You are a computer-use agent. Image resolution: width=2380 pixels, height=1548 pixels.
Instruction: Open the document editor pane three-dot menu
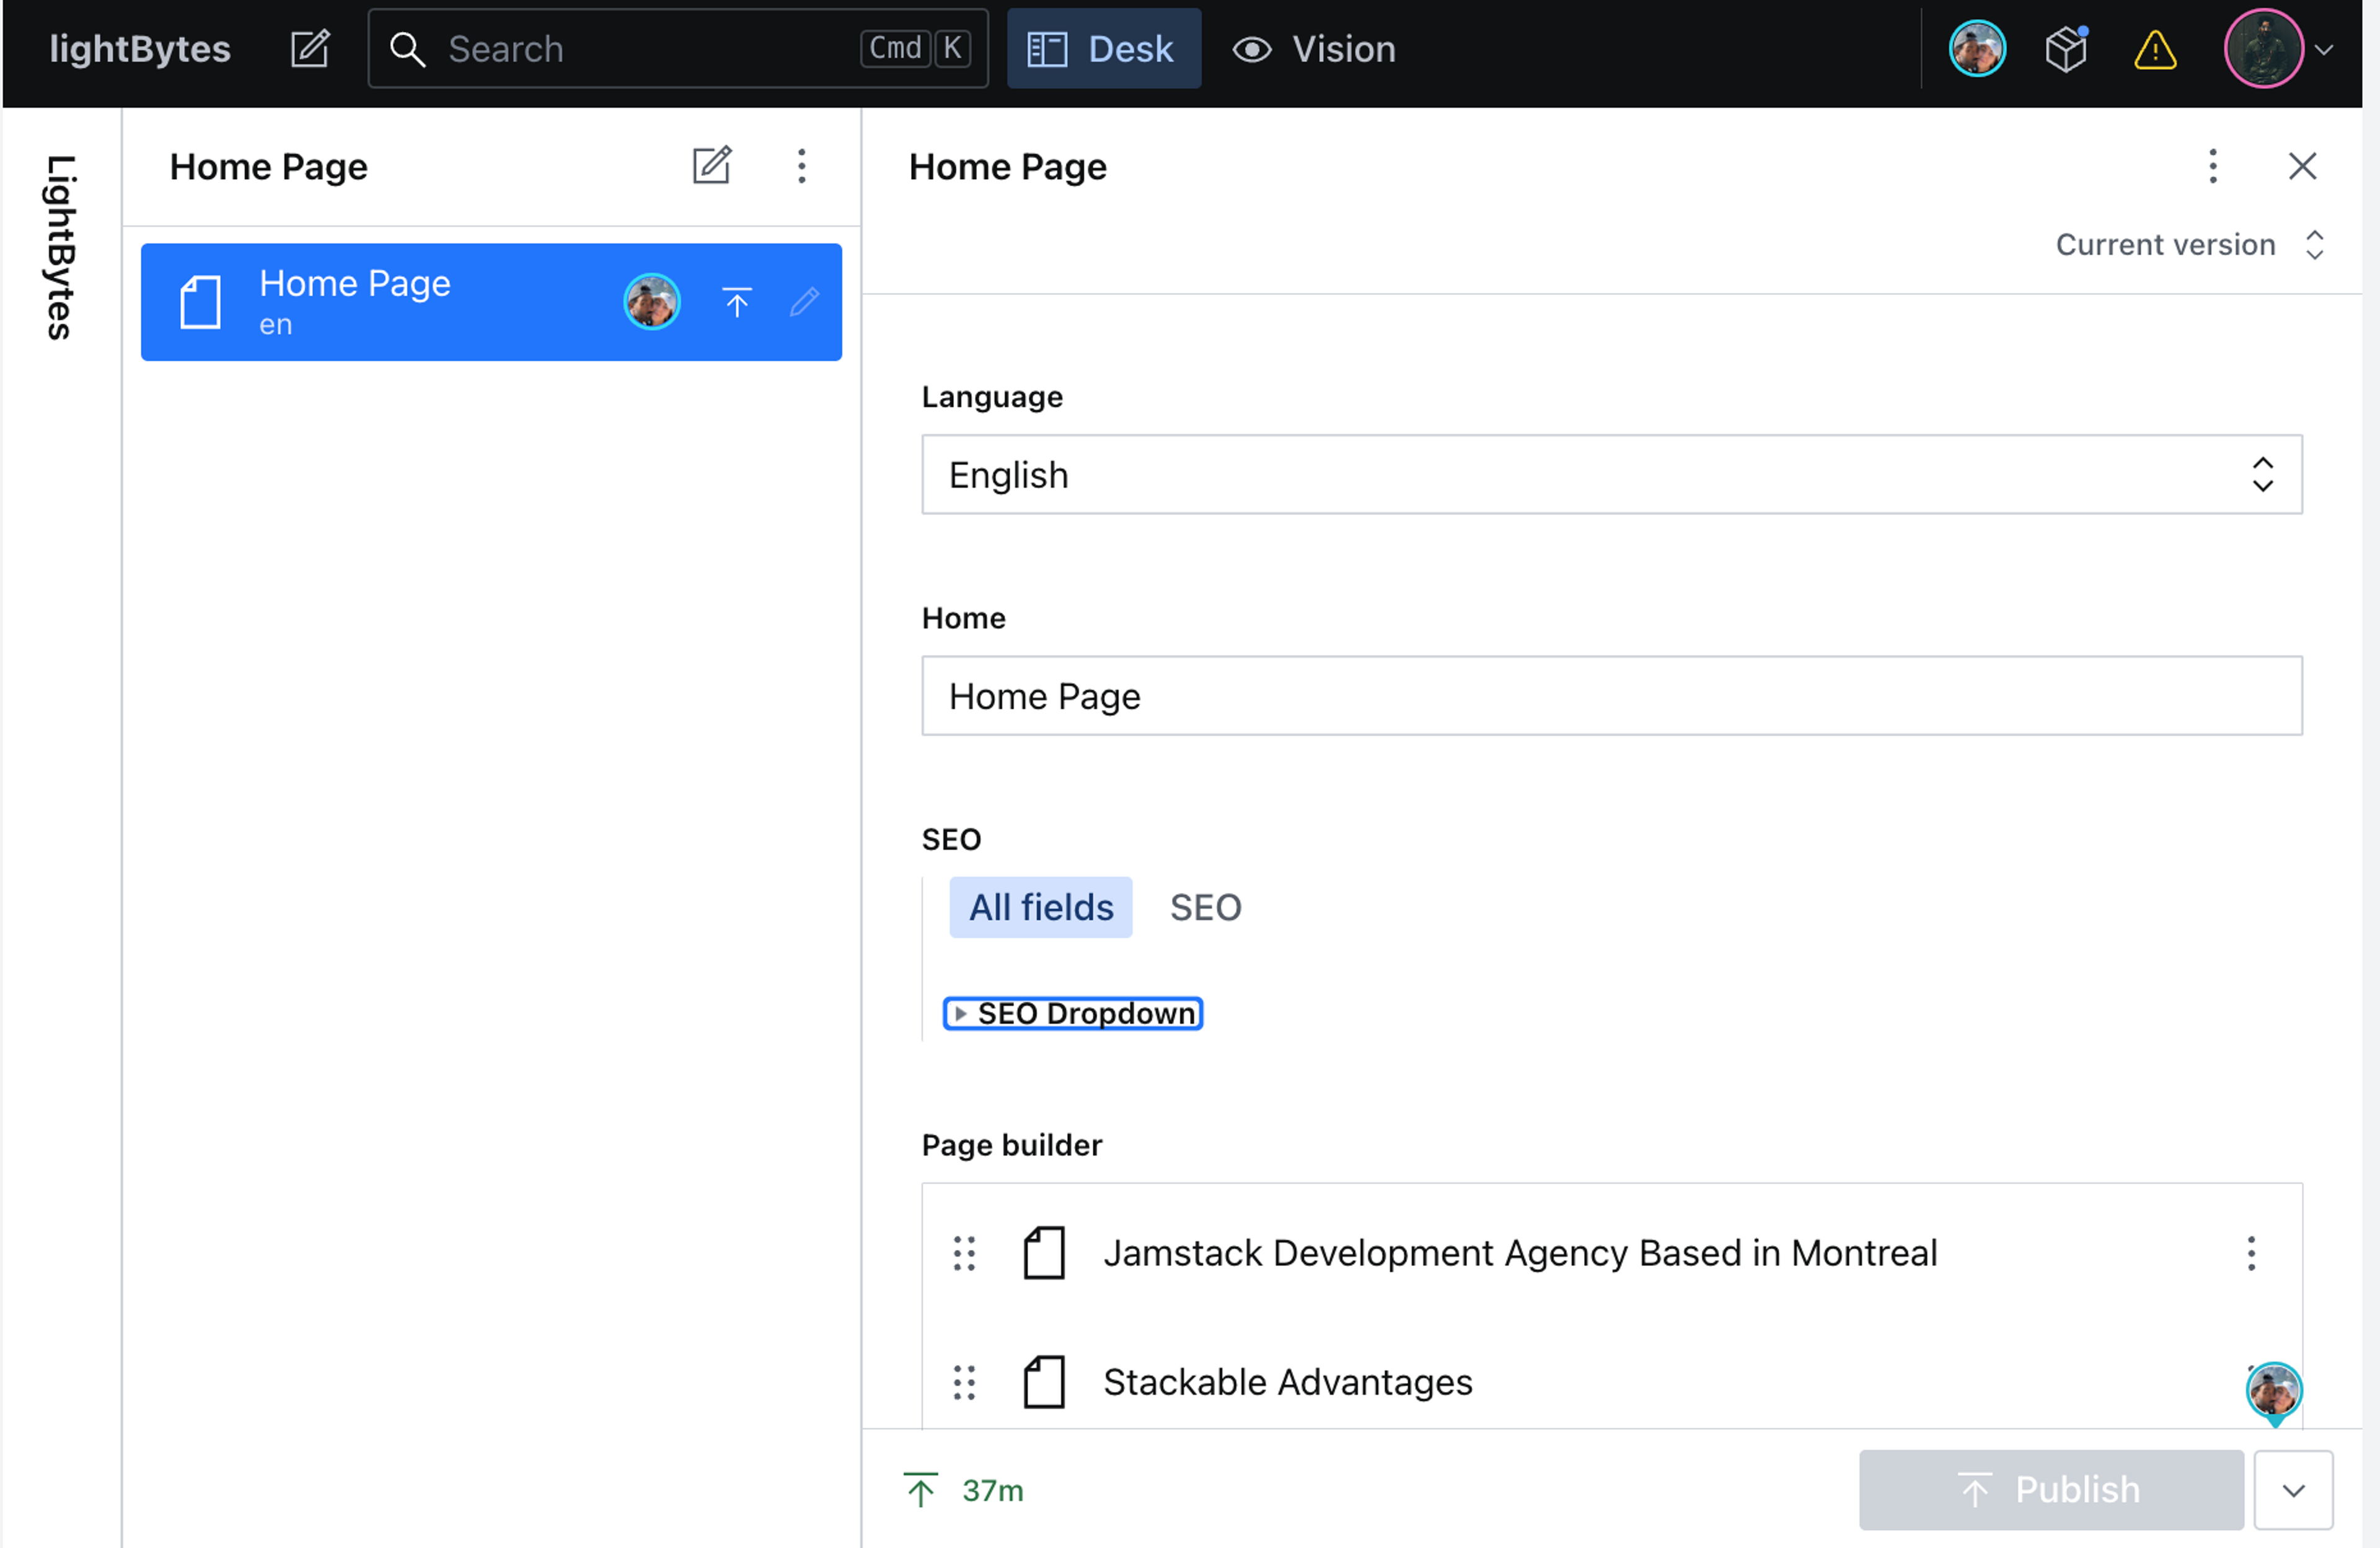pyautogui.click(x=2212, y=165)
